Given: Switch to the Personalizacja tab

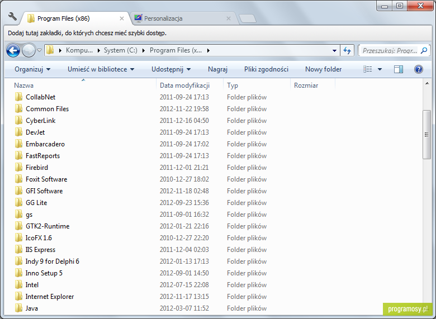Looking at the screenshot, I should pos(183,18).
